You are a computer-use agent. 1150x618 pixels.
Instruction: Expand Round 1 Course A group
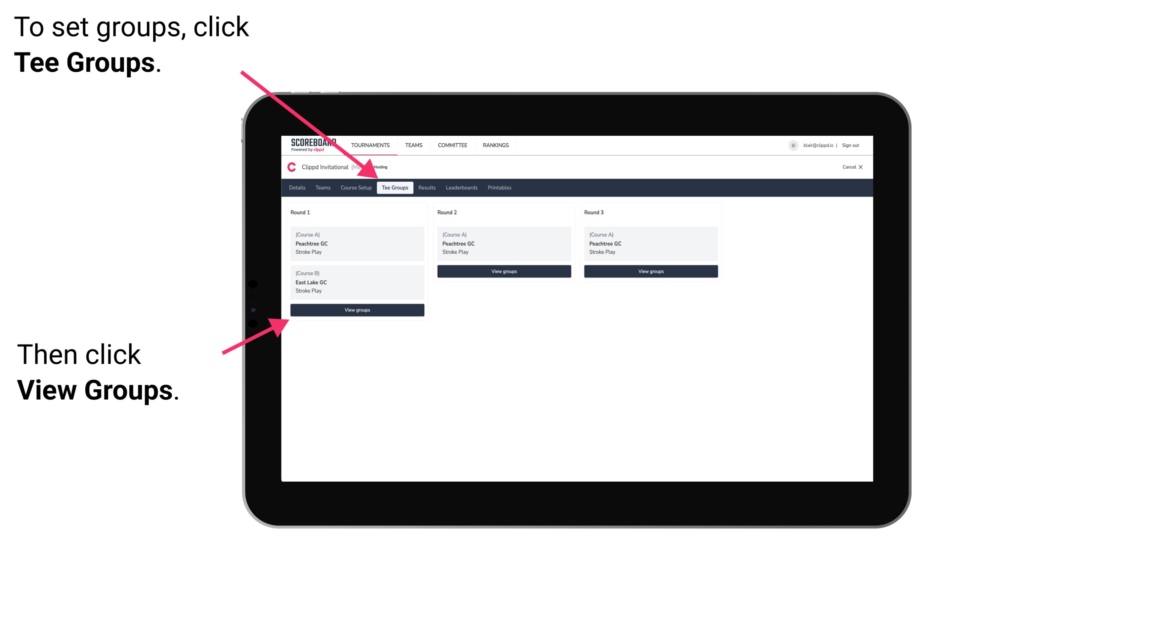coord(357,243)
